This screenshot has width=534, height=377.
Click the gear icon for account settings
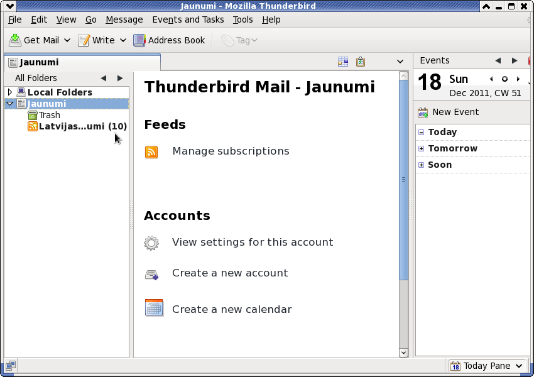point(151,243)
